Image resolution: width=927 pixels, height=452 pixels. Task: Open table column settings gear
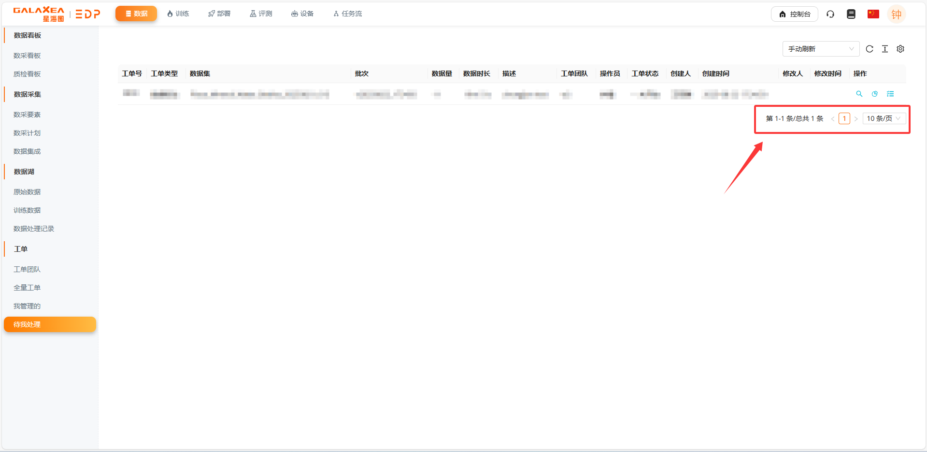click(900, 49)
